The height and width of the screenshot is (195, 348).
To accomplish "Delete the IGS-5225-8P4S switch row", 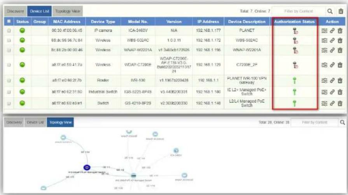I will (340, 92).
